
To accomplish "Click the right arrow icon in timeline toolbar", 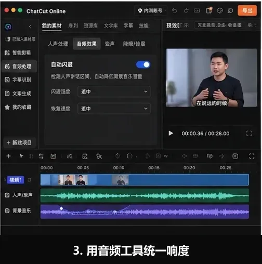I will 221,156.
